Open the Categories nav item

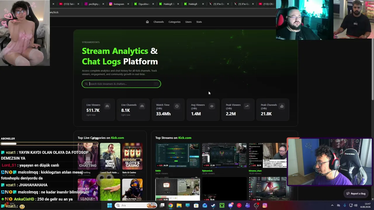pos(174,22)
